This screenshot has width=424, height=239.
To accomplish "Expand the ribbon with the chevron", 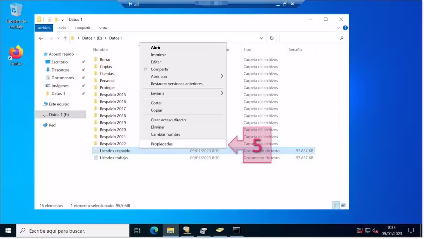I will coord(338,28).
